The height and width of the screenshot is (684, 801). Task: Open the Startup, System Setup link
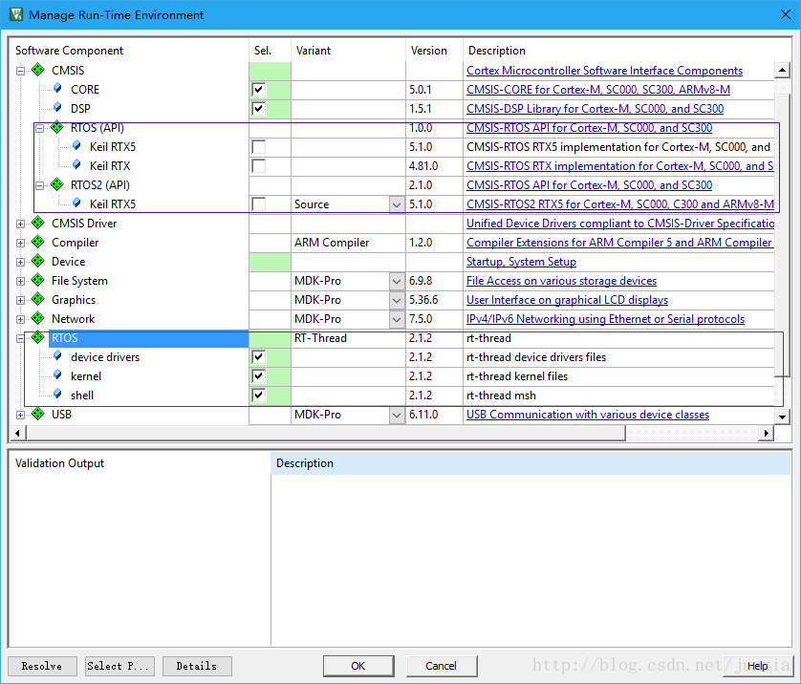521,262
